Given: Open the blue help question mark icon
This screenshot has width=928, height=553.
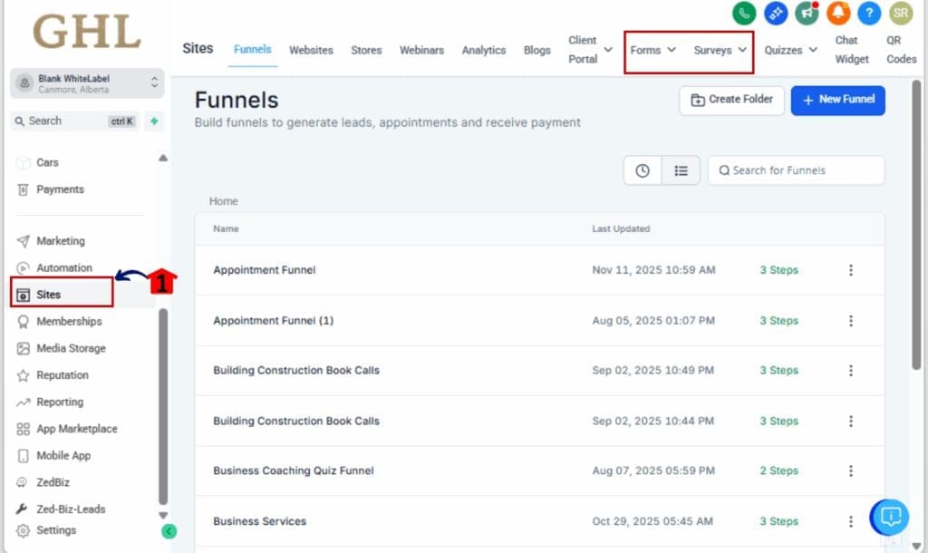Looking at the screenshot, I should point(869,13).
